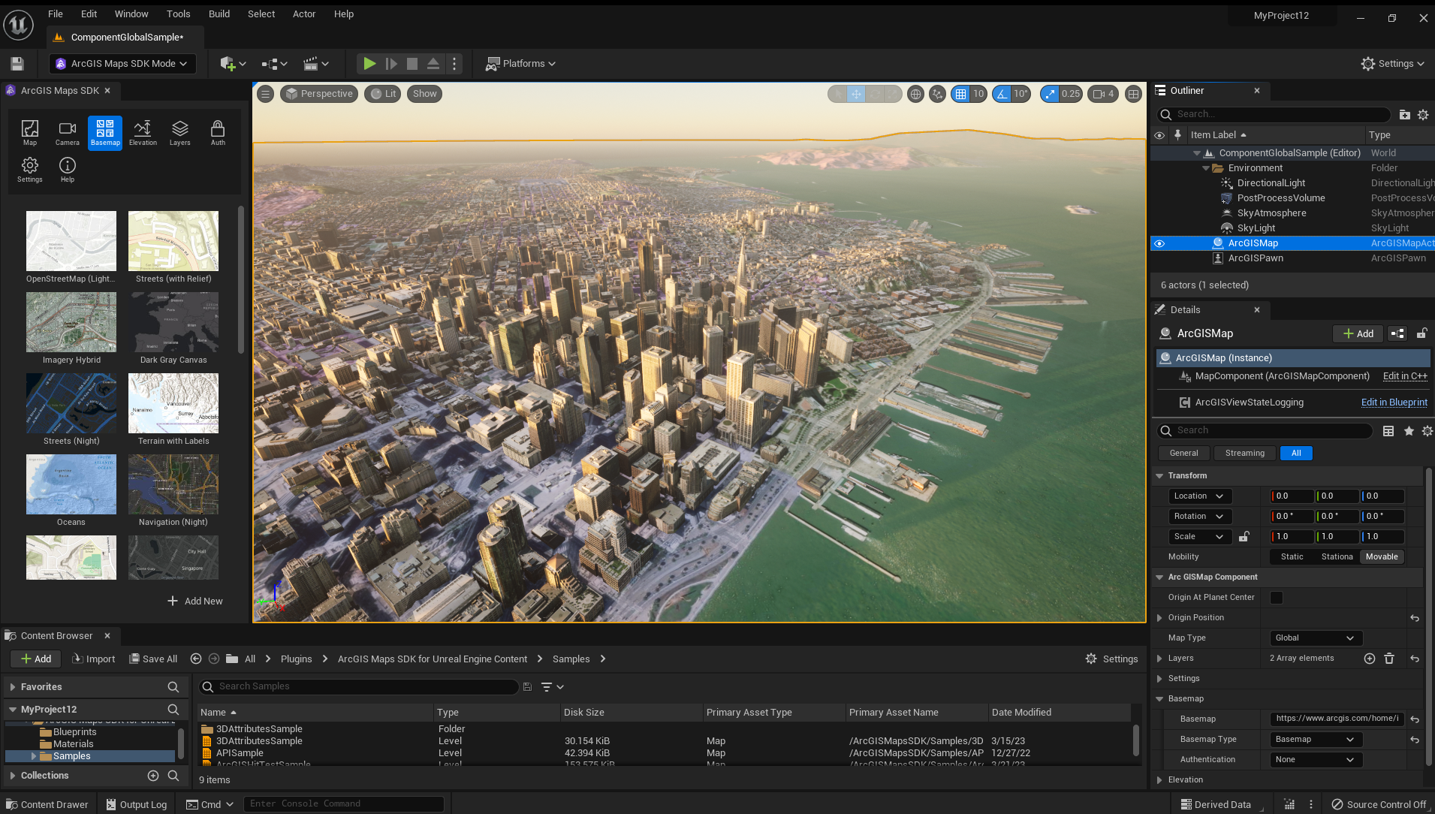The image size is (1435, 814).
Task: Empty Layers array with trash icon
Action: click(1389, 659)
